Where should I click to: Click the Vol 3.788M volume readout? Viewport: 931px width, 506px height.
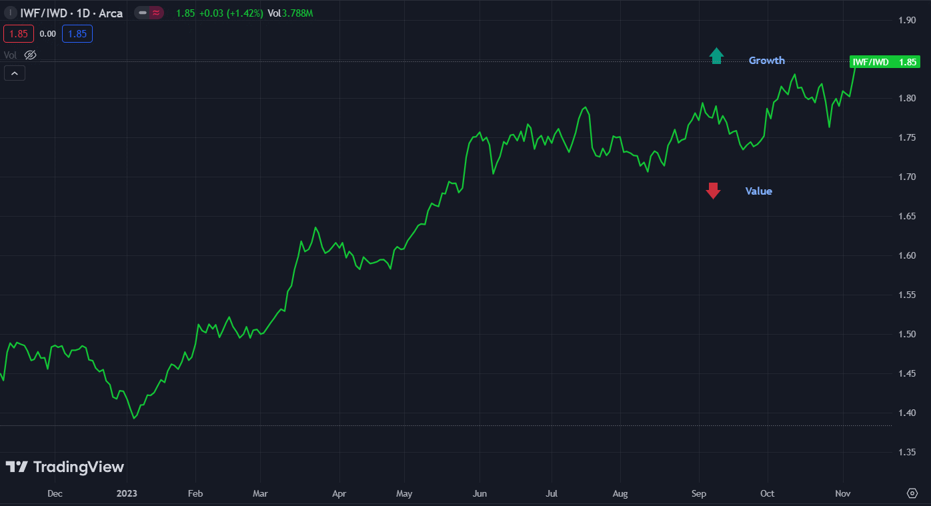click(291, 13)
